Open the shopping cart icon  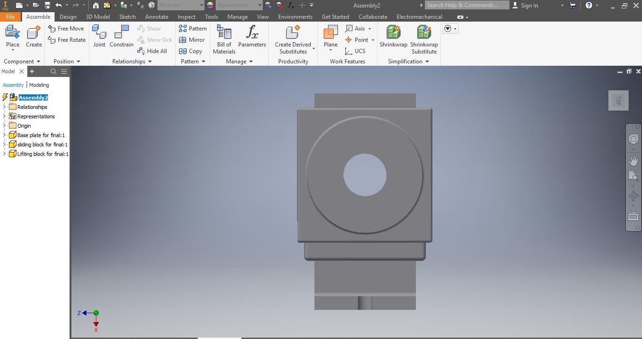click(x=572, y=5)
